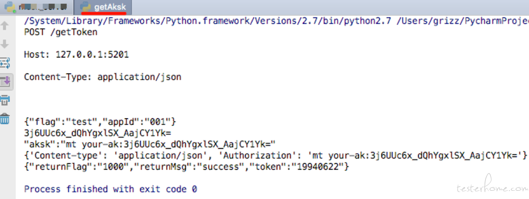Click the python2.7 interpreter path line

[x=276, y=21]
